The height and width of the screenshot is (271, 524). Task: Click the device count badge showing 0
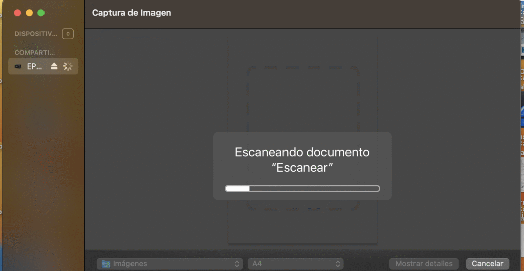(x=68, y=34)
